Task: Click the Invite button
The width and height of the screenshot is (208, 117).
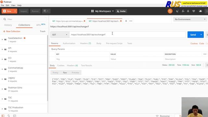Action: (x=121, y=11)
